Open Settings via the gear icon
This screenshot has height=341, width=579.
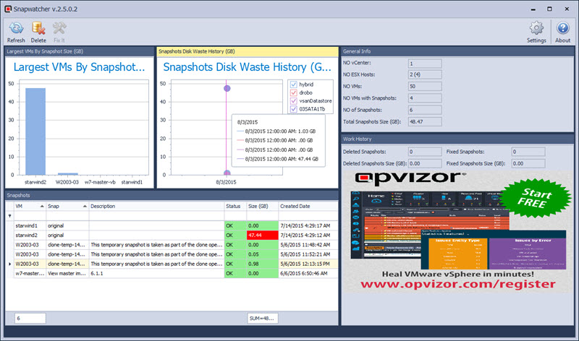pyautogui.click(x=536, y=28)
